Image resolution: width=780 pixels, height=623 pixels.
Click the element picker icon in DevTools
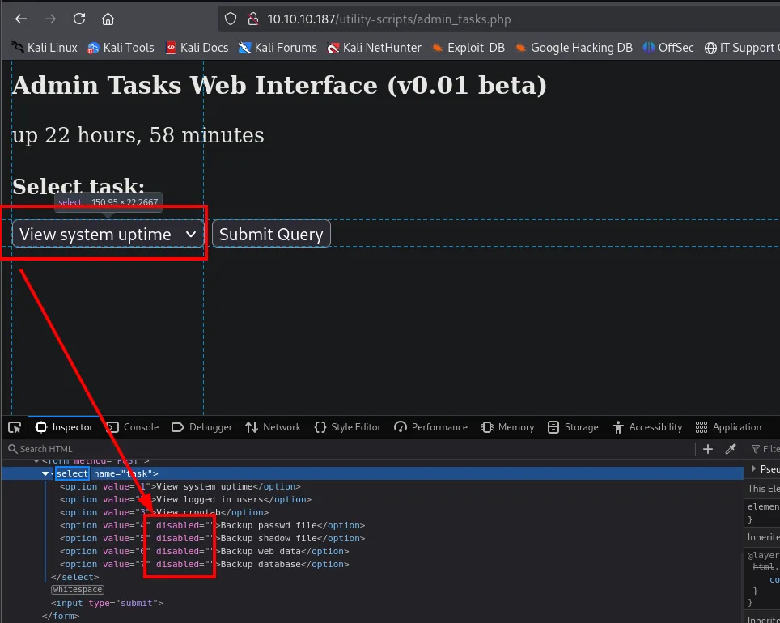(x=15, y=427)
